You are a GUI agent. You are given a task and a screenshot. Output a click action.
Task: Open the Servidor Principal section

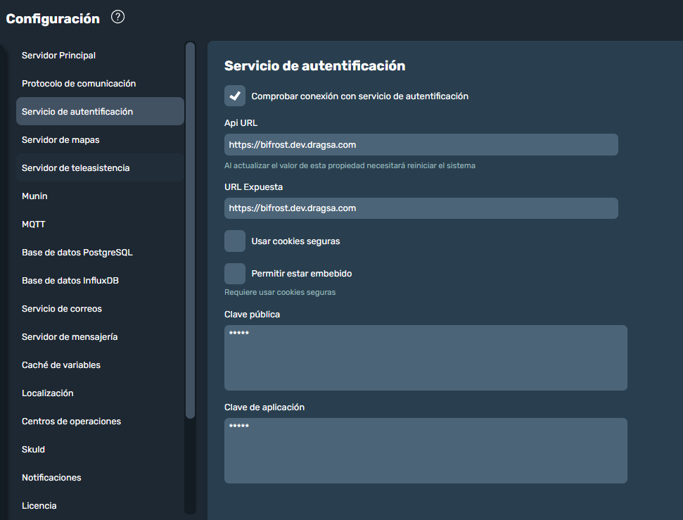(x=100, y=56)
